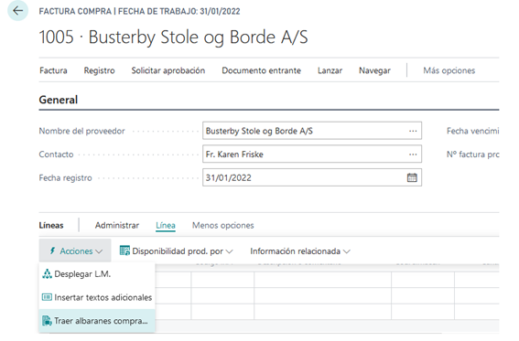Open calendar picker for Fecha registro

pos(412,177)
